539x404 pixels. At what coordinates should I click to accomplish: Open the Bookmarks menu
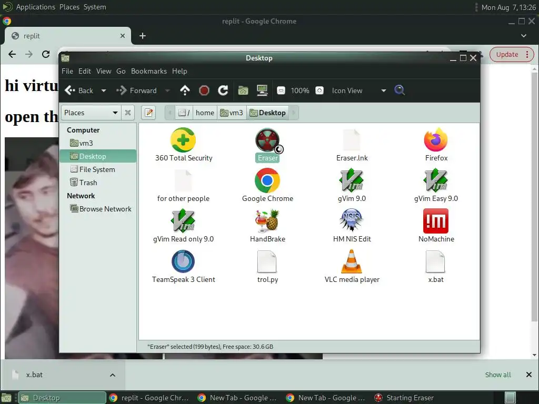[149, 71]
